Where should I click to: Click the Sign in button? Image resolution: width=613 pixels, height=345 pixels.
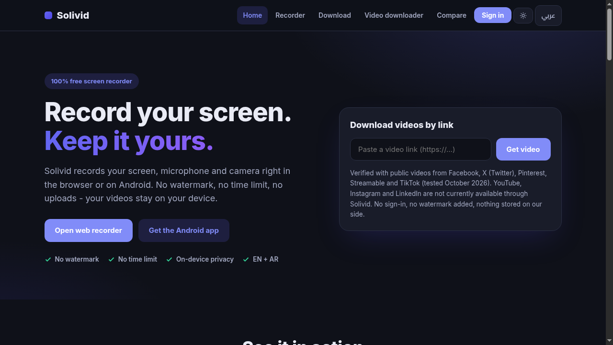tap(493, 15)
